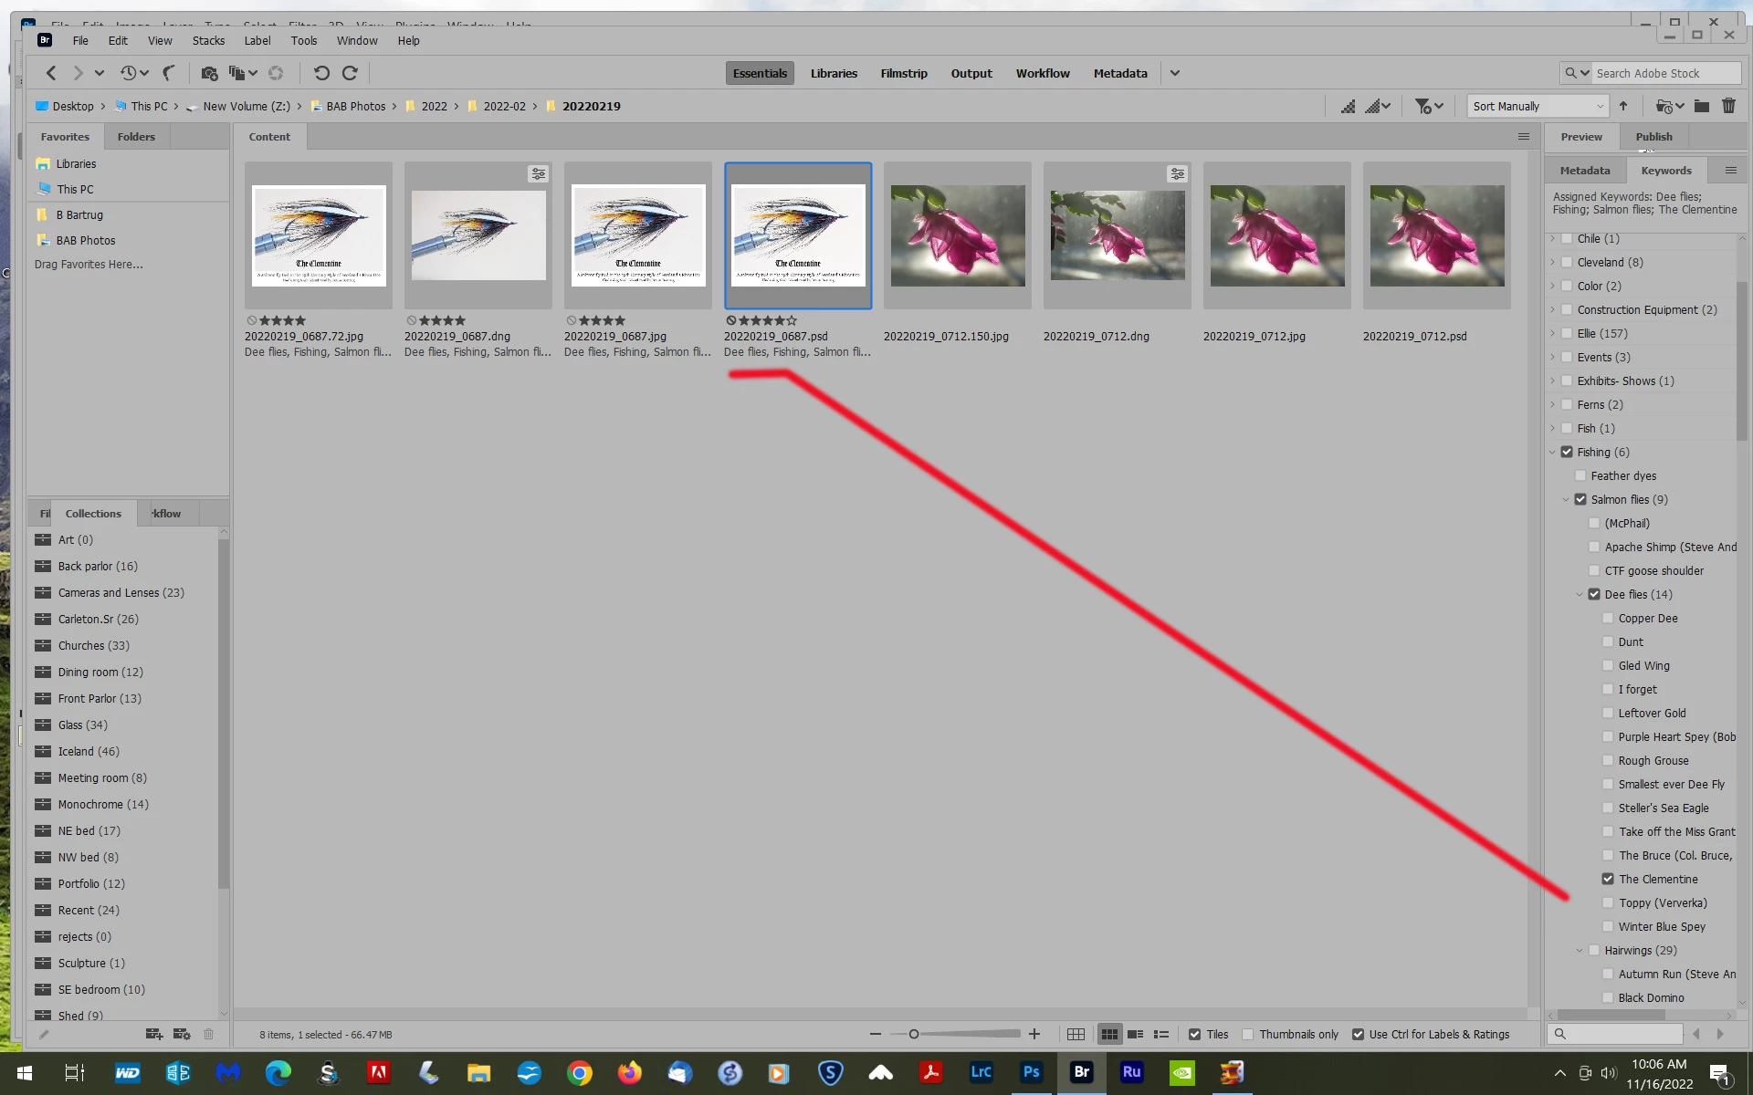Click the get photos from camera icon

click(x=209, y=73)
